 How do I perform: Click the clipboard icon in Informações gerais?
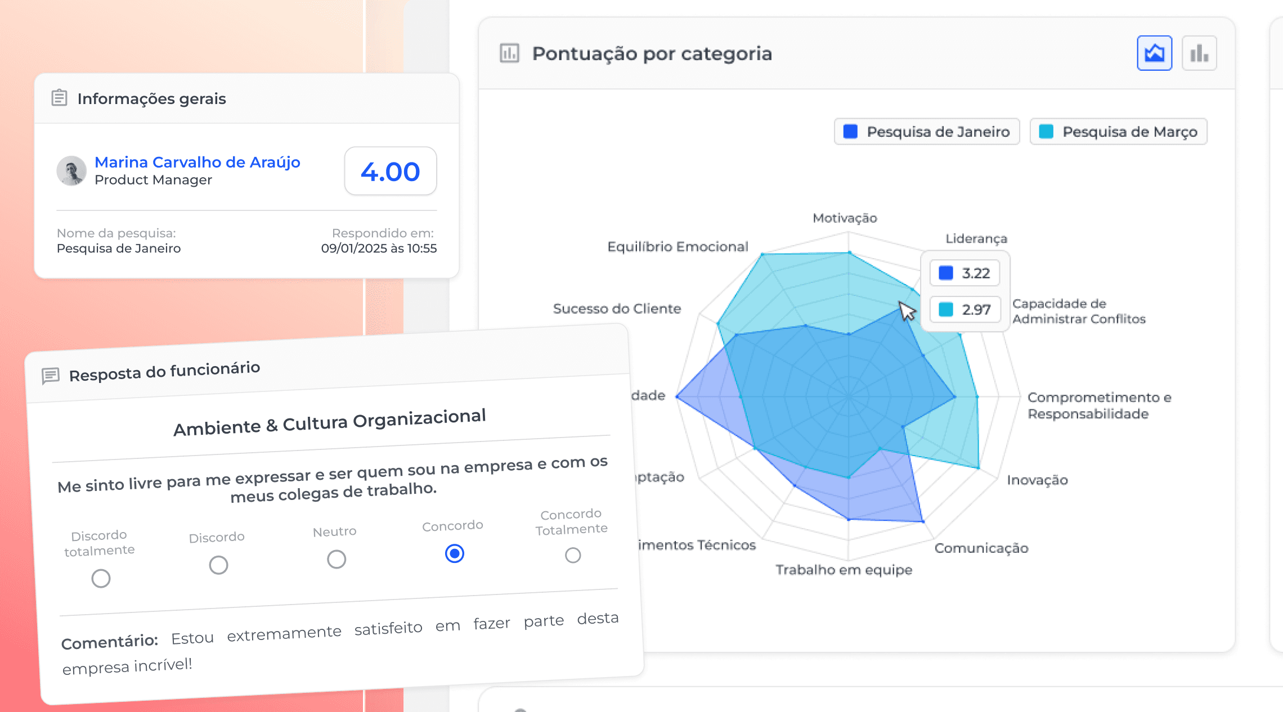(x=59, y=98)
